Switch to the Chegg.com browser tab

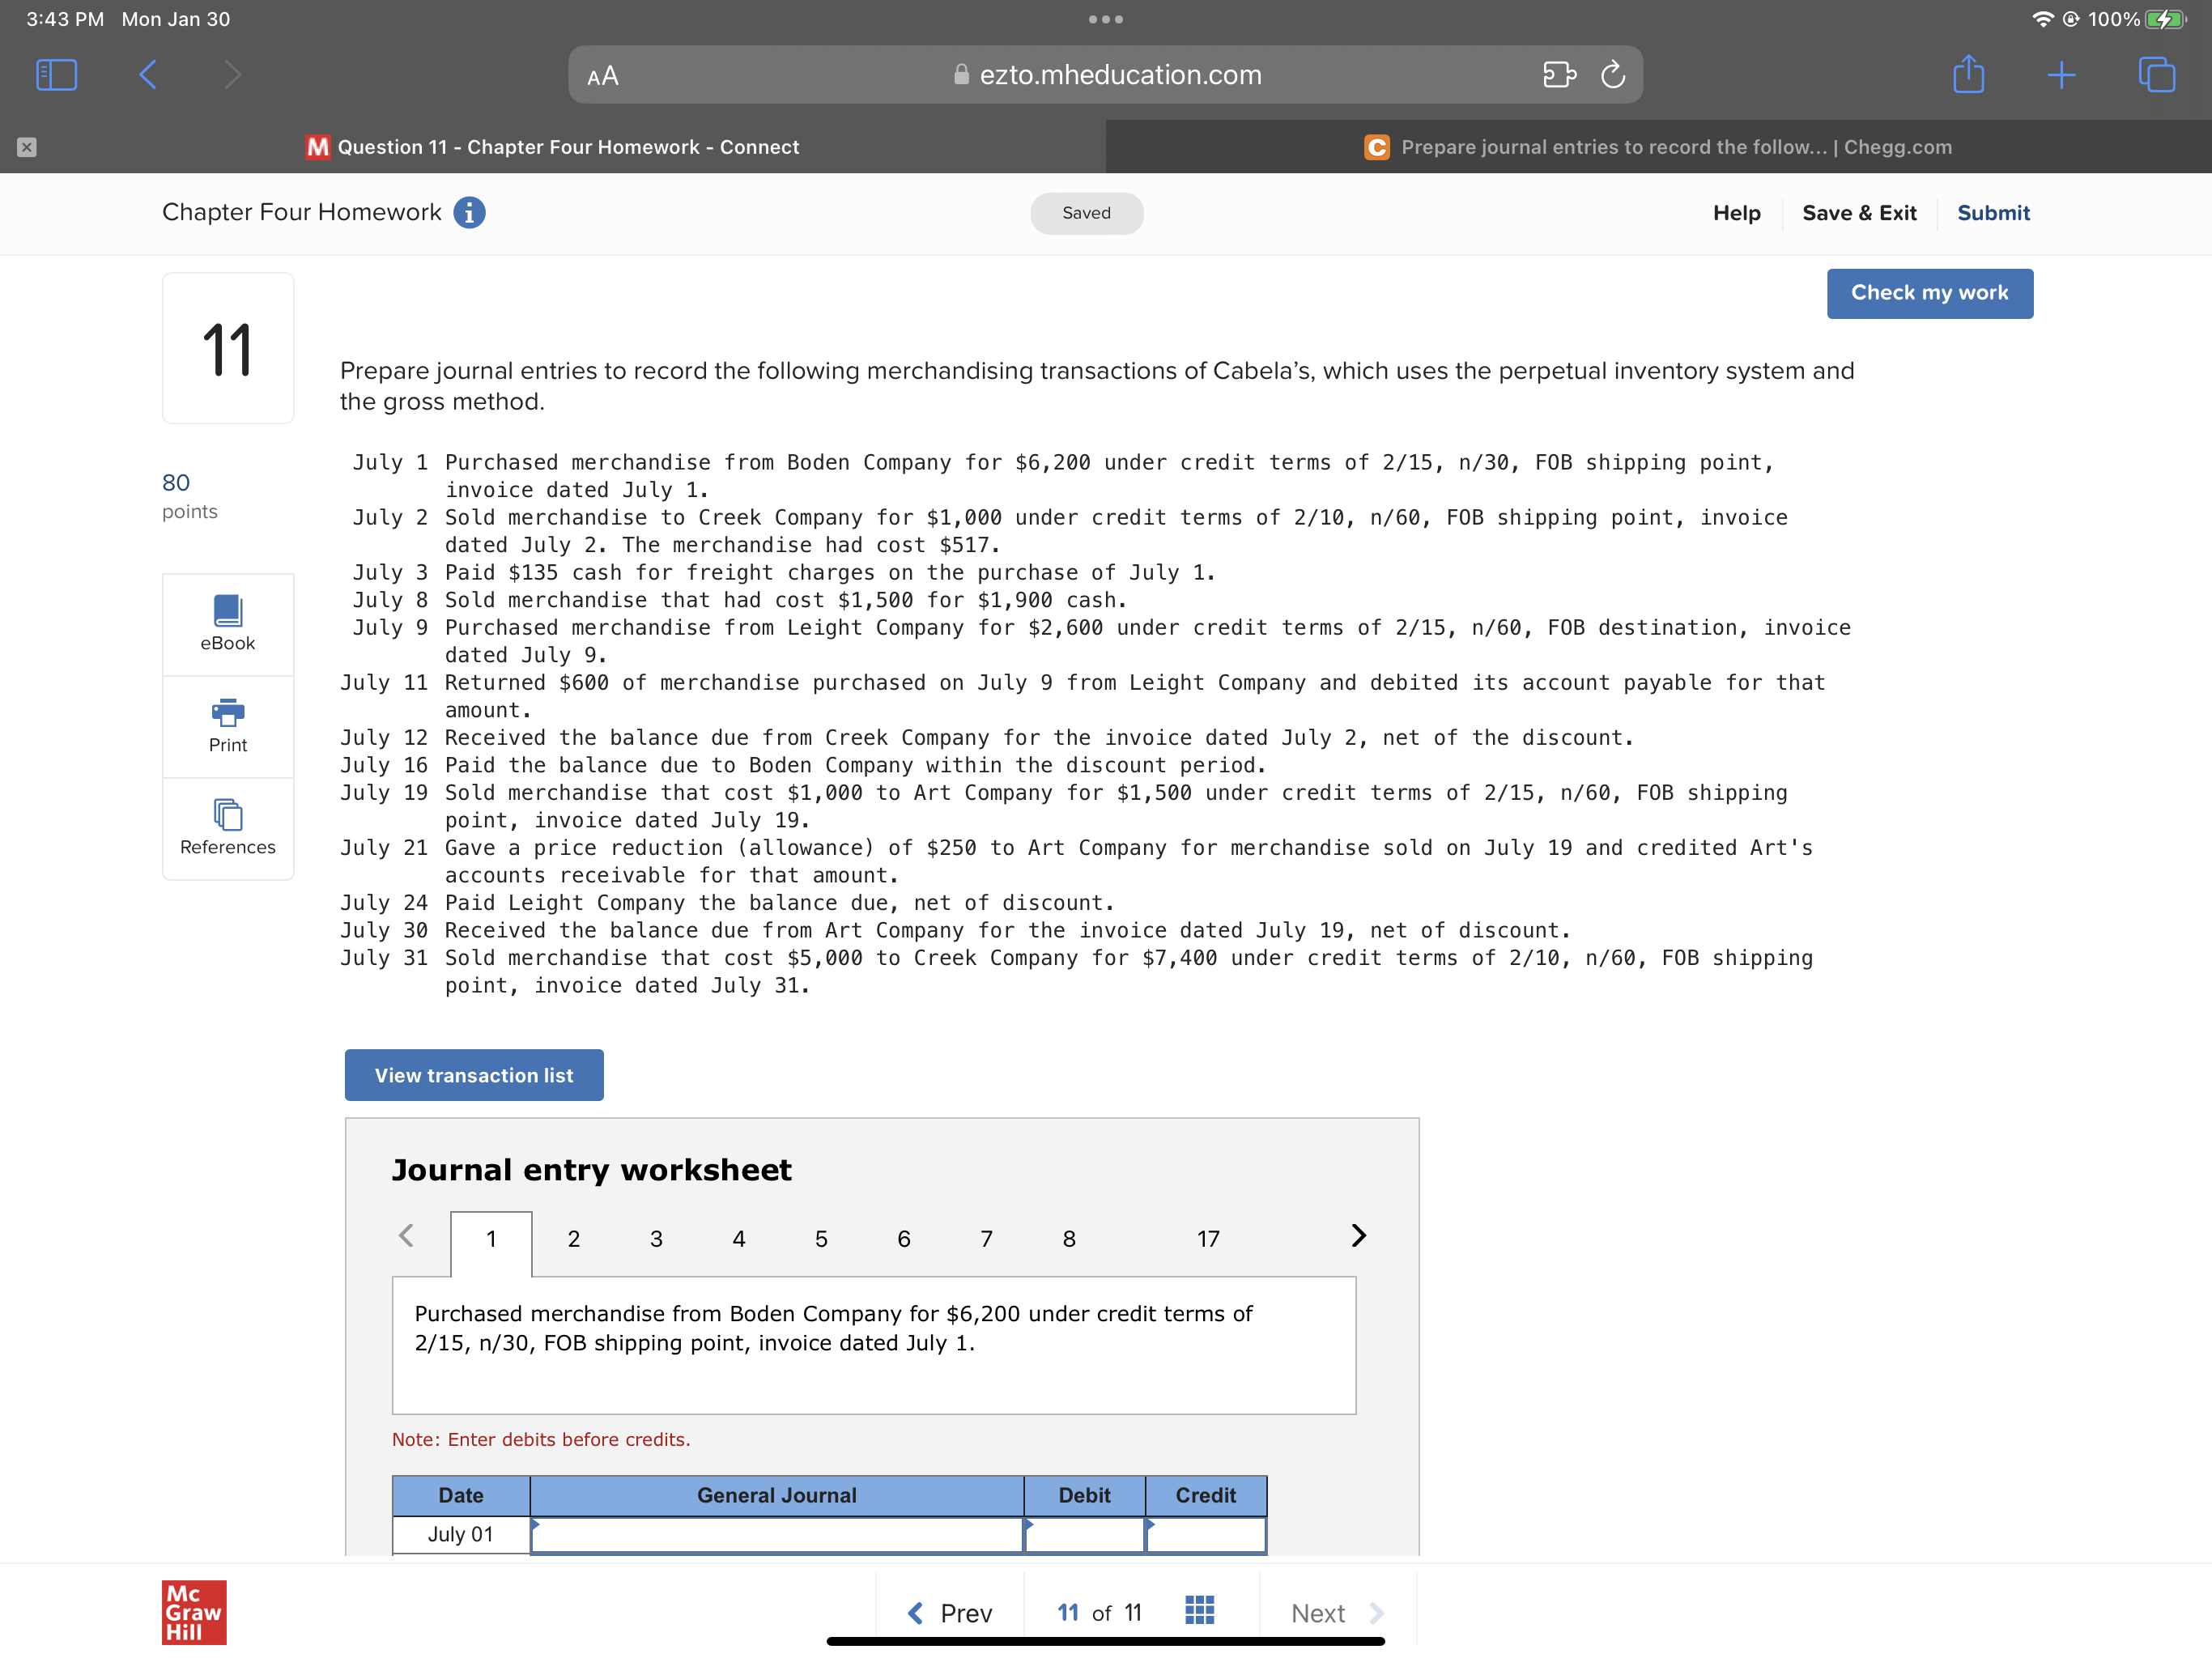[1658, 147]
